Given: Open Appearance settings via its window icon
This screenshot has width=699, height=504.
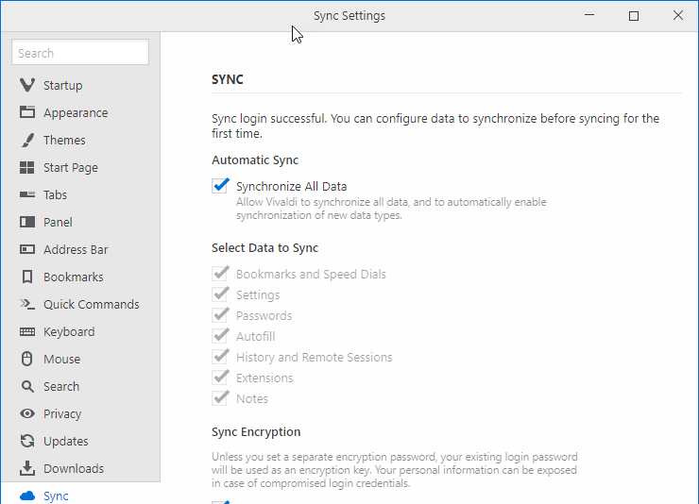Looking at the screenshot, I should point(27,113).
